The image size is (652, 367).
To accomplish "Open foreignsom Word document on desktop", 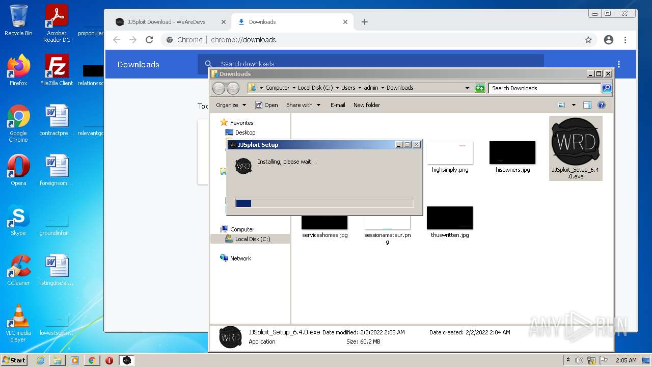I will coord(57,170).
